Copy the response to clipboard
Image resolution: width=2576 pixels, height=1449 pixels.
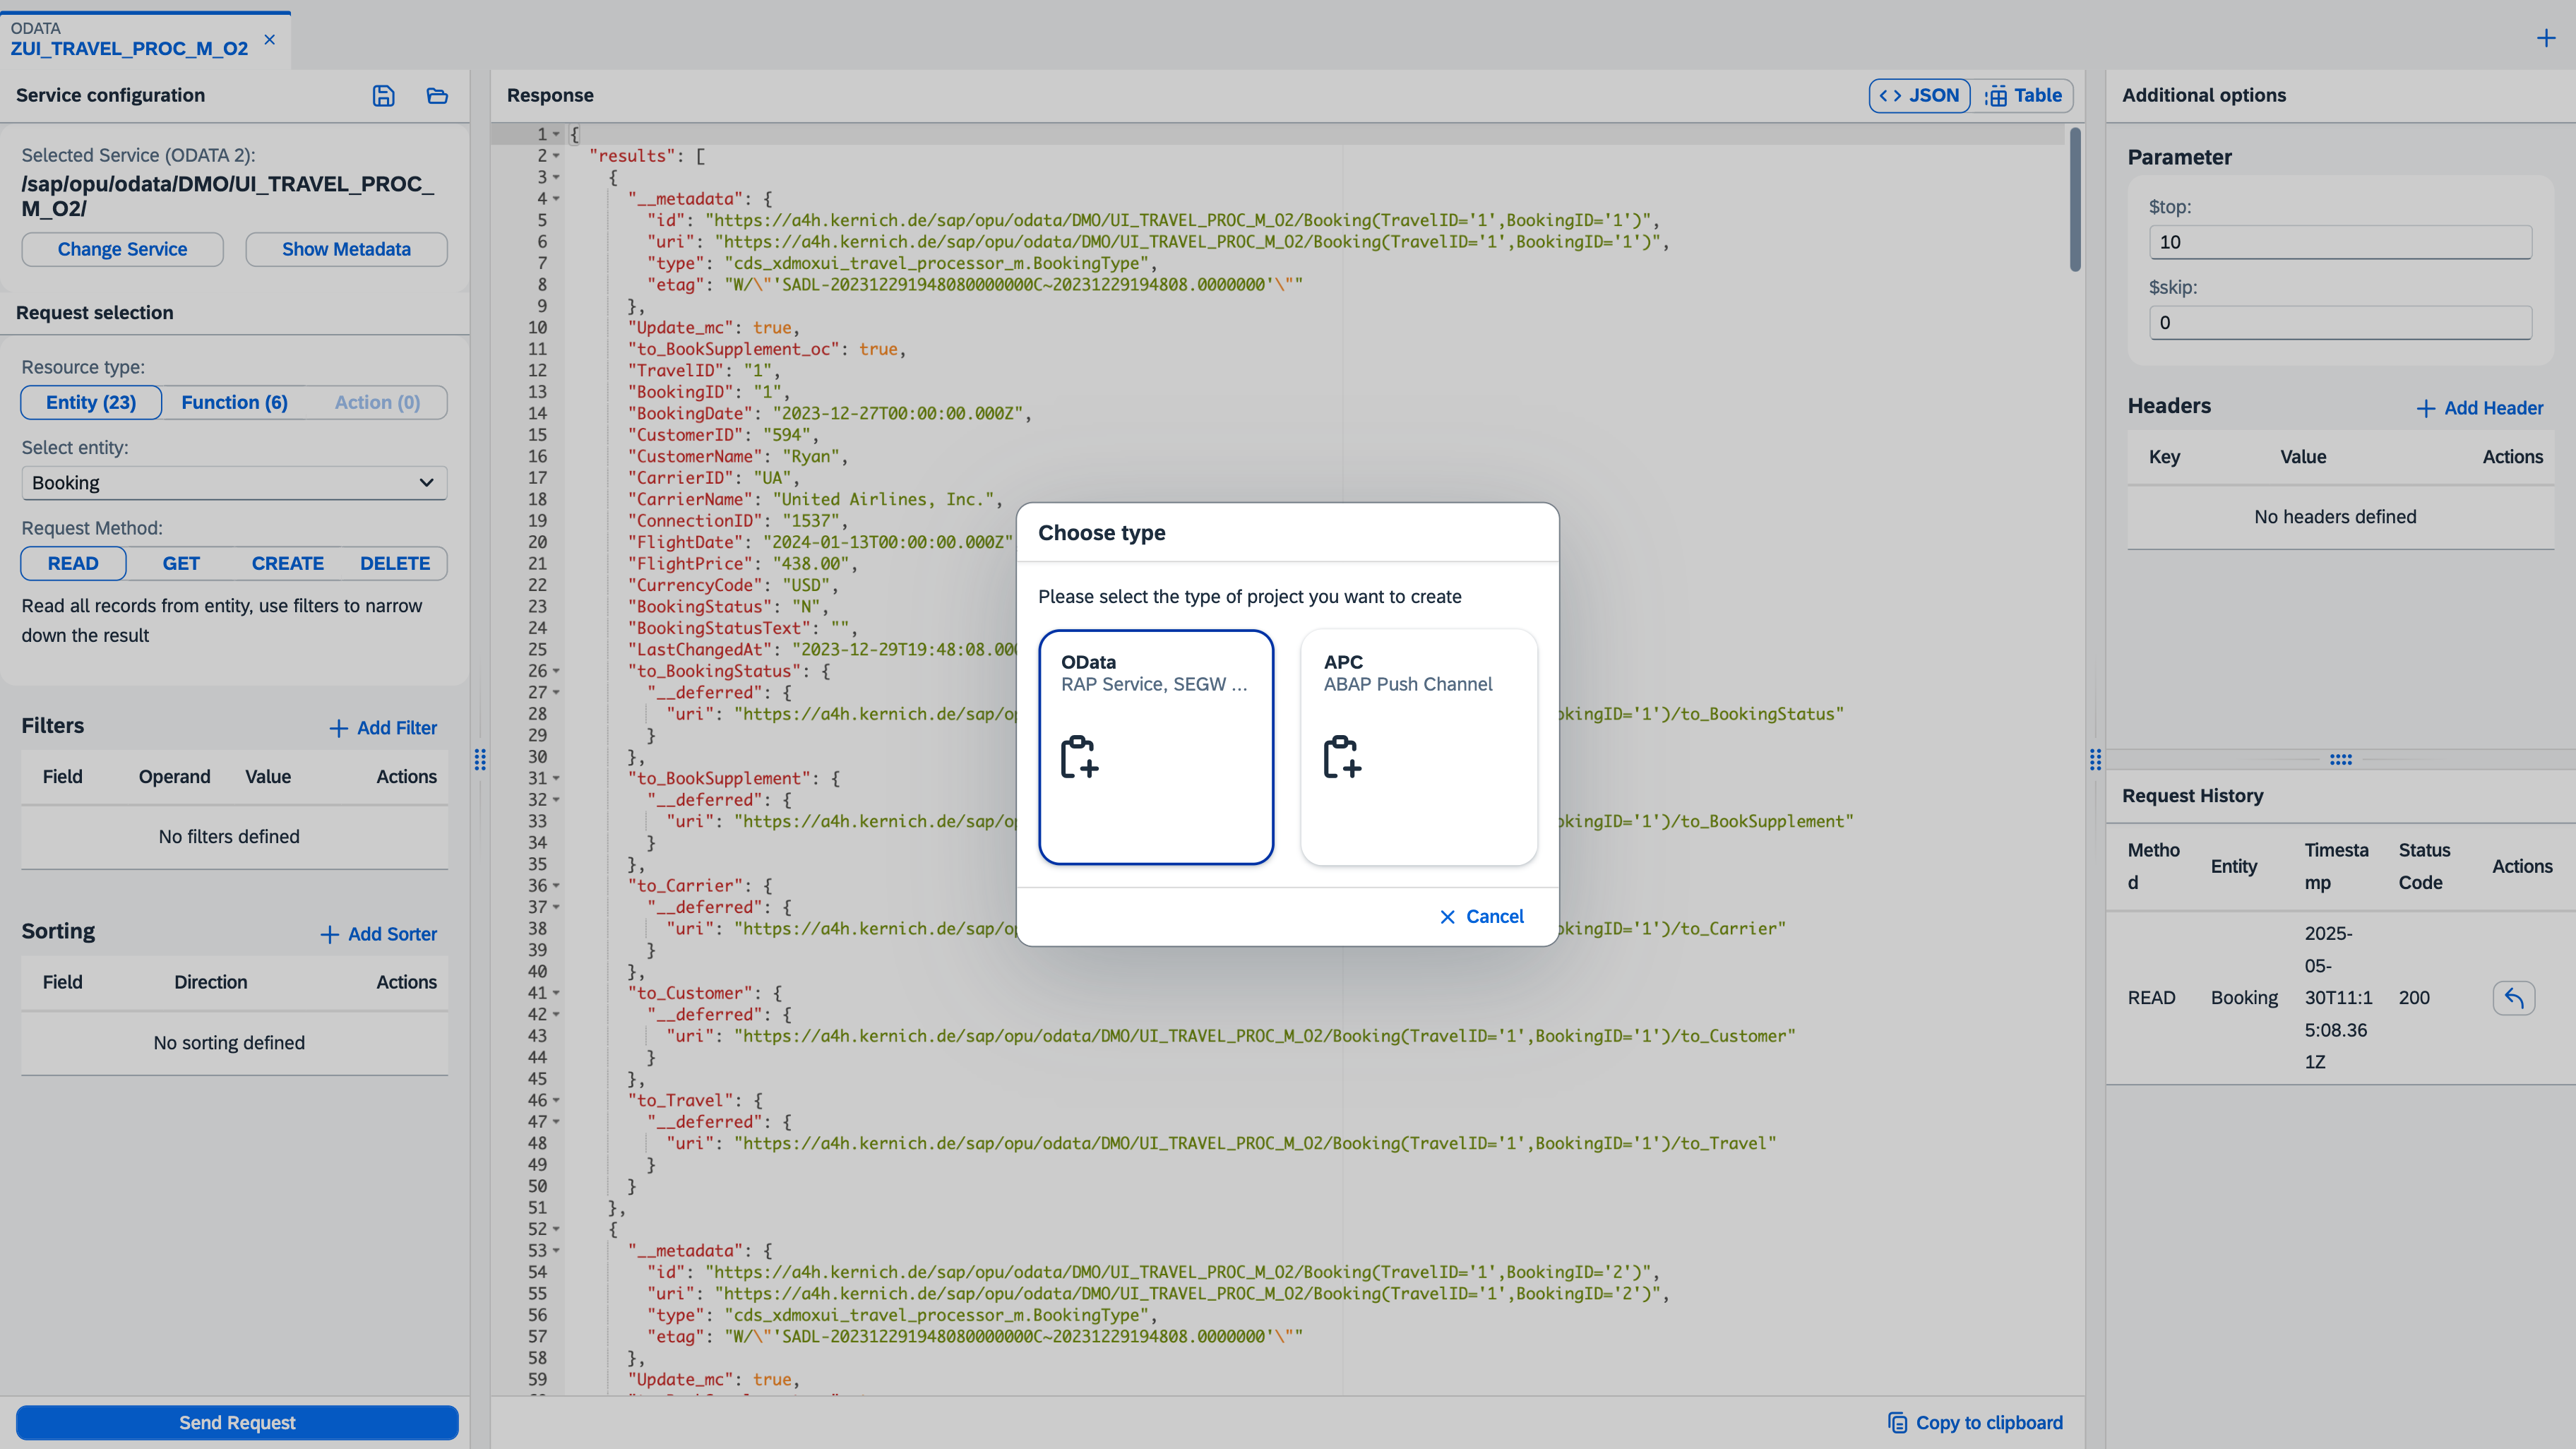[x=1975, y=1423]
